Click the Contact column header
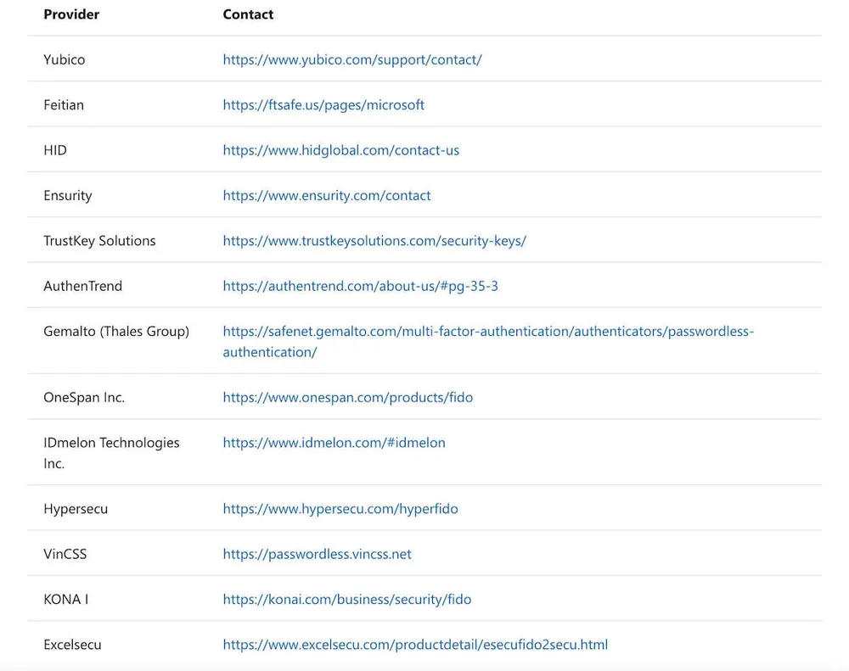The height and width of the screenshot is (671, 849). pos(248,14)
